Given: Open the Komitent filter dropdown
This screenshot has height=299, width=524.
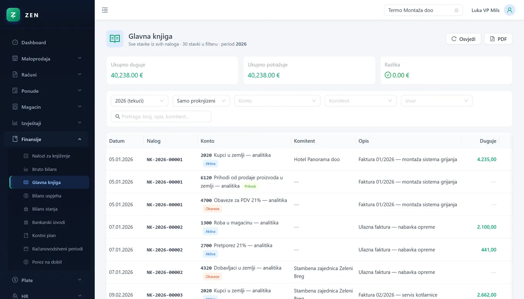Looking at the screenshot, I should click(x=361, y=101).
